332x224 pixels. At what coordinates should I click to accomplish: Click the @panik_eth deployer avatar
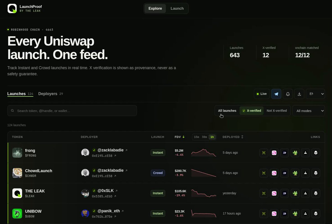pyautogui.click(x=85, y=213)
